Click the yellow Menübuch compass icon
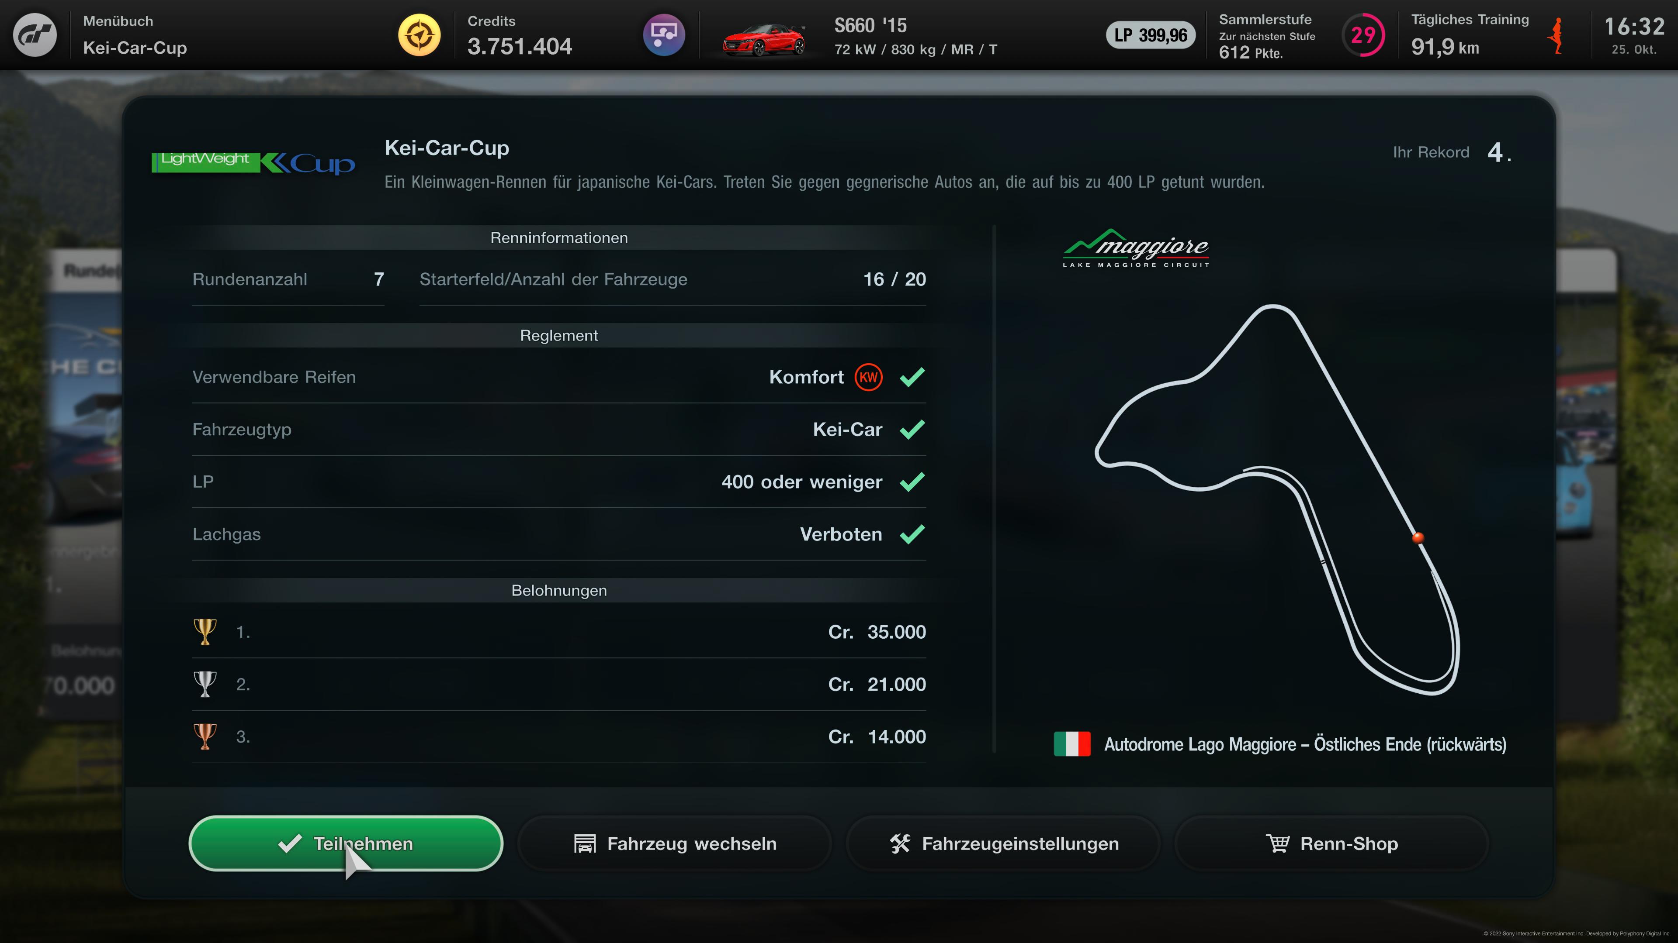The width and height of the screenshot is (1678, 943). [419, 35]
